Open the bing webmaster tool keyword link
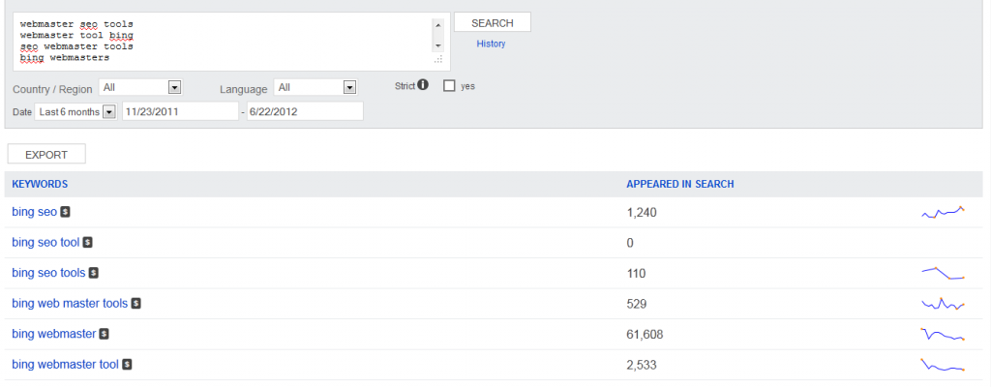 pos(65,364)
